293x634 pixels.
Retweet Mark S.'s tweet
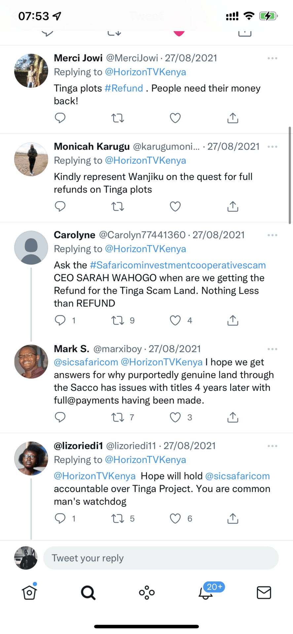point(118,417)
